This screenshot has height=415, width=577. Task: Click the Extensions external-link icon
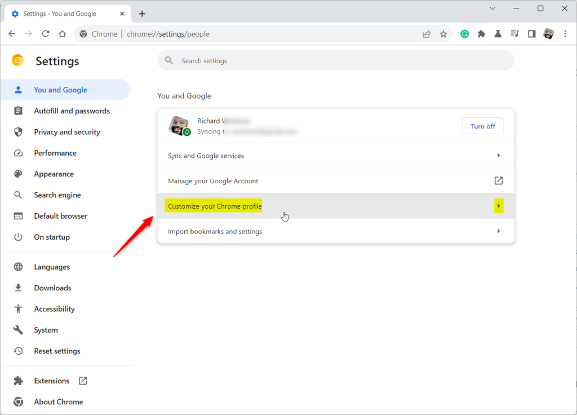pos(83,381)
